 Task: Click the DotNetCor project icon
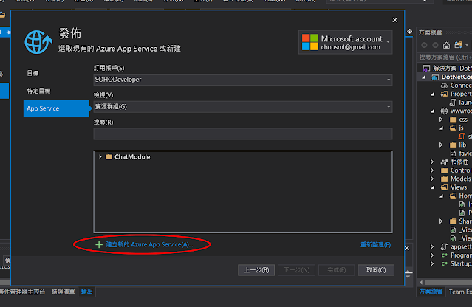(435, 77)
